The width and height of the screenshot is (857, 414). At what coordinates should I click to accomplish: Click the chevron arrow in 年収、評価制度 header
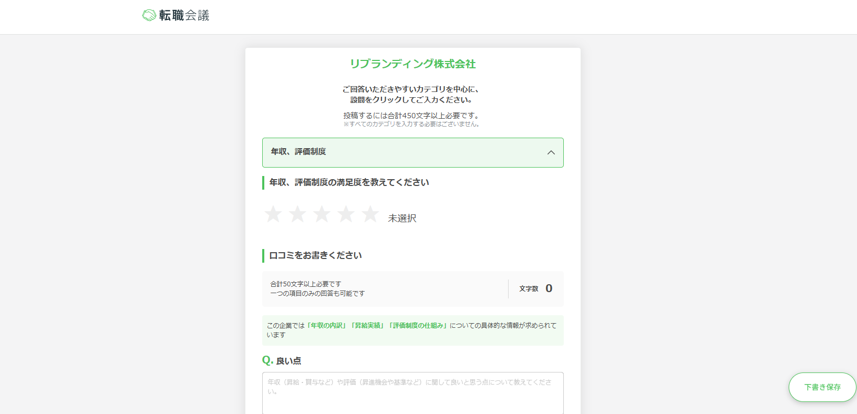click(x=551, y=152)
